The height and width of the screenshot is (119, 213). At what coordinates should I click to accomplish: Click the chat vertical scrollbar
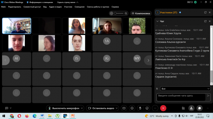point(211,55)
